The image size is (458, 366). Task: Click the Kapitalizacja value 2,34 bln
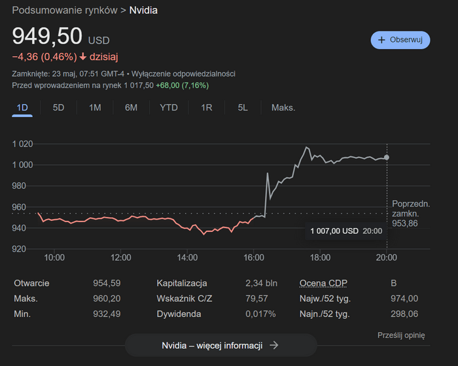pos(262,283)
